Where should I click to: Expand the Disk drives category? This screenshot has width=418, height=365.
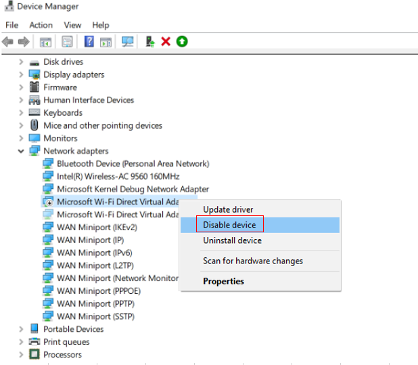click(x=21, y=62)
